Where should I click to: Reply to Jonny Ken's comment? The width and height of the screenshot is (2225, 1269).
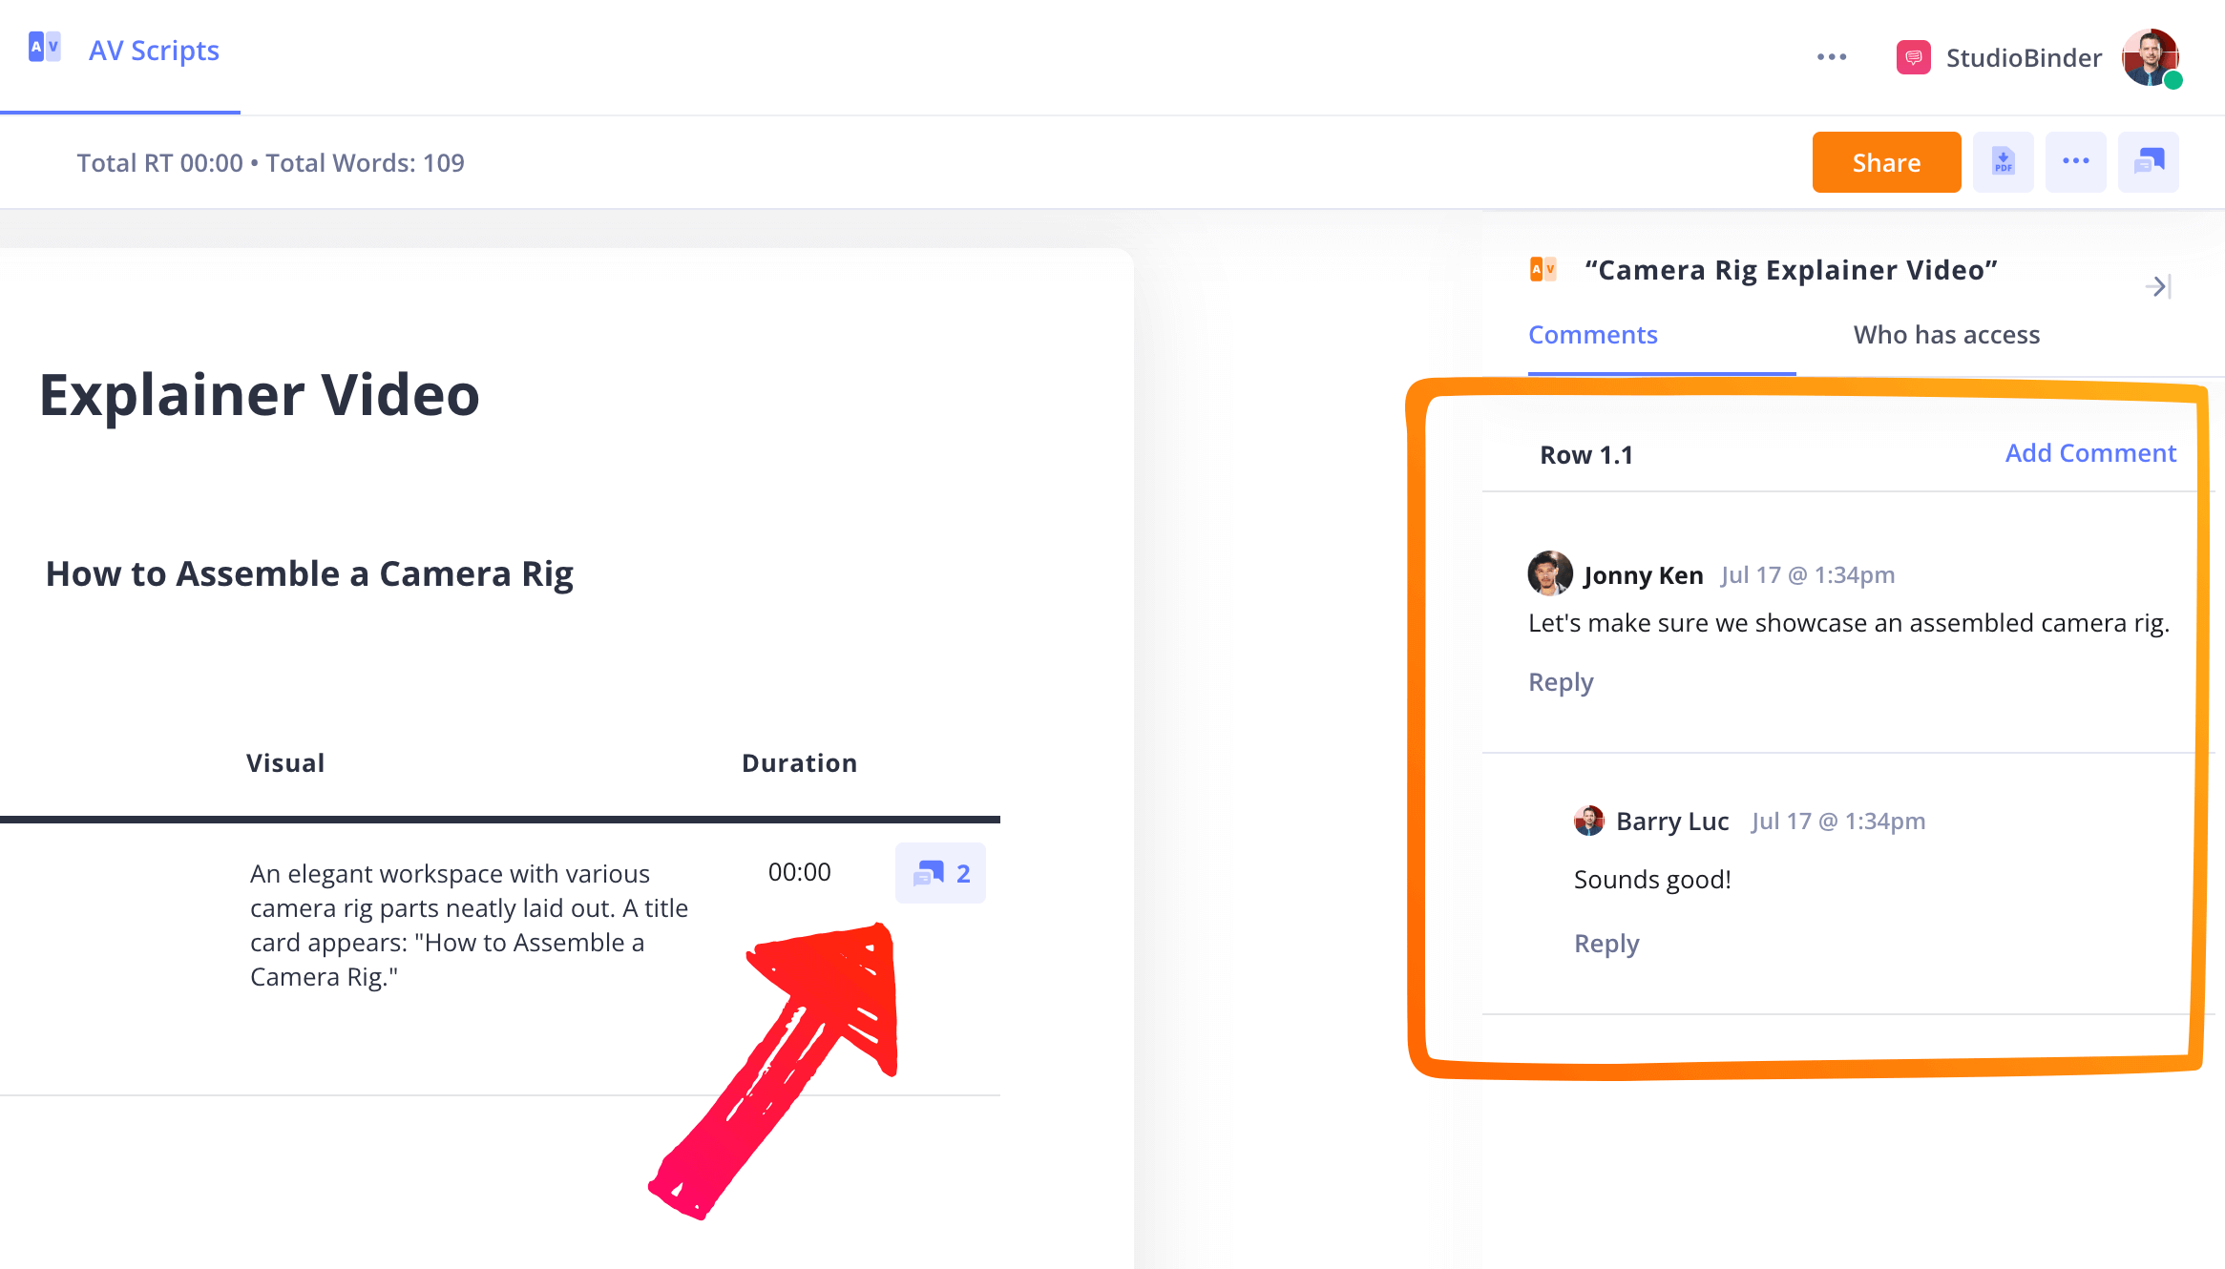tap(1561, 682)
